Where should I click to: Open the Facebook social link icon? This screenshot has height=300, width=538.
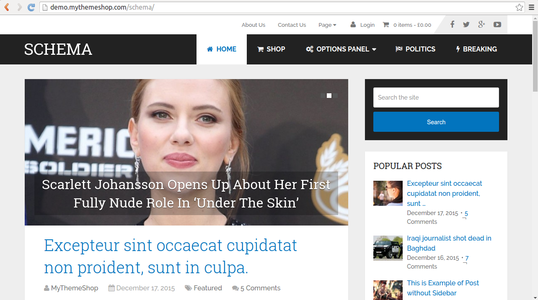[x=452, y=25]
